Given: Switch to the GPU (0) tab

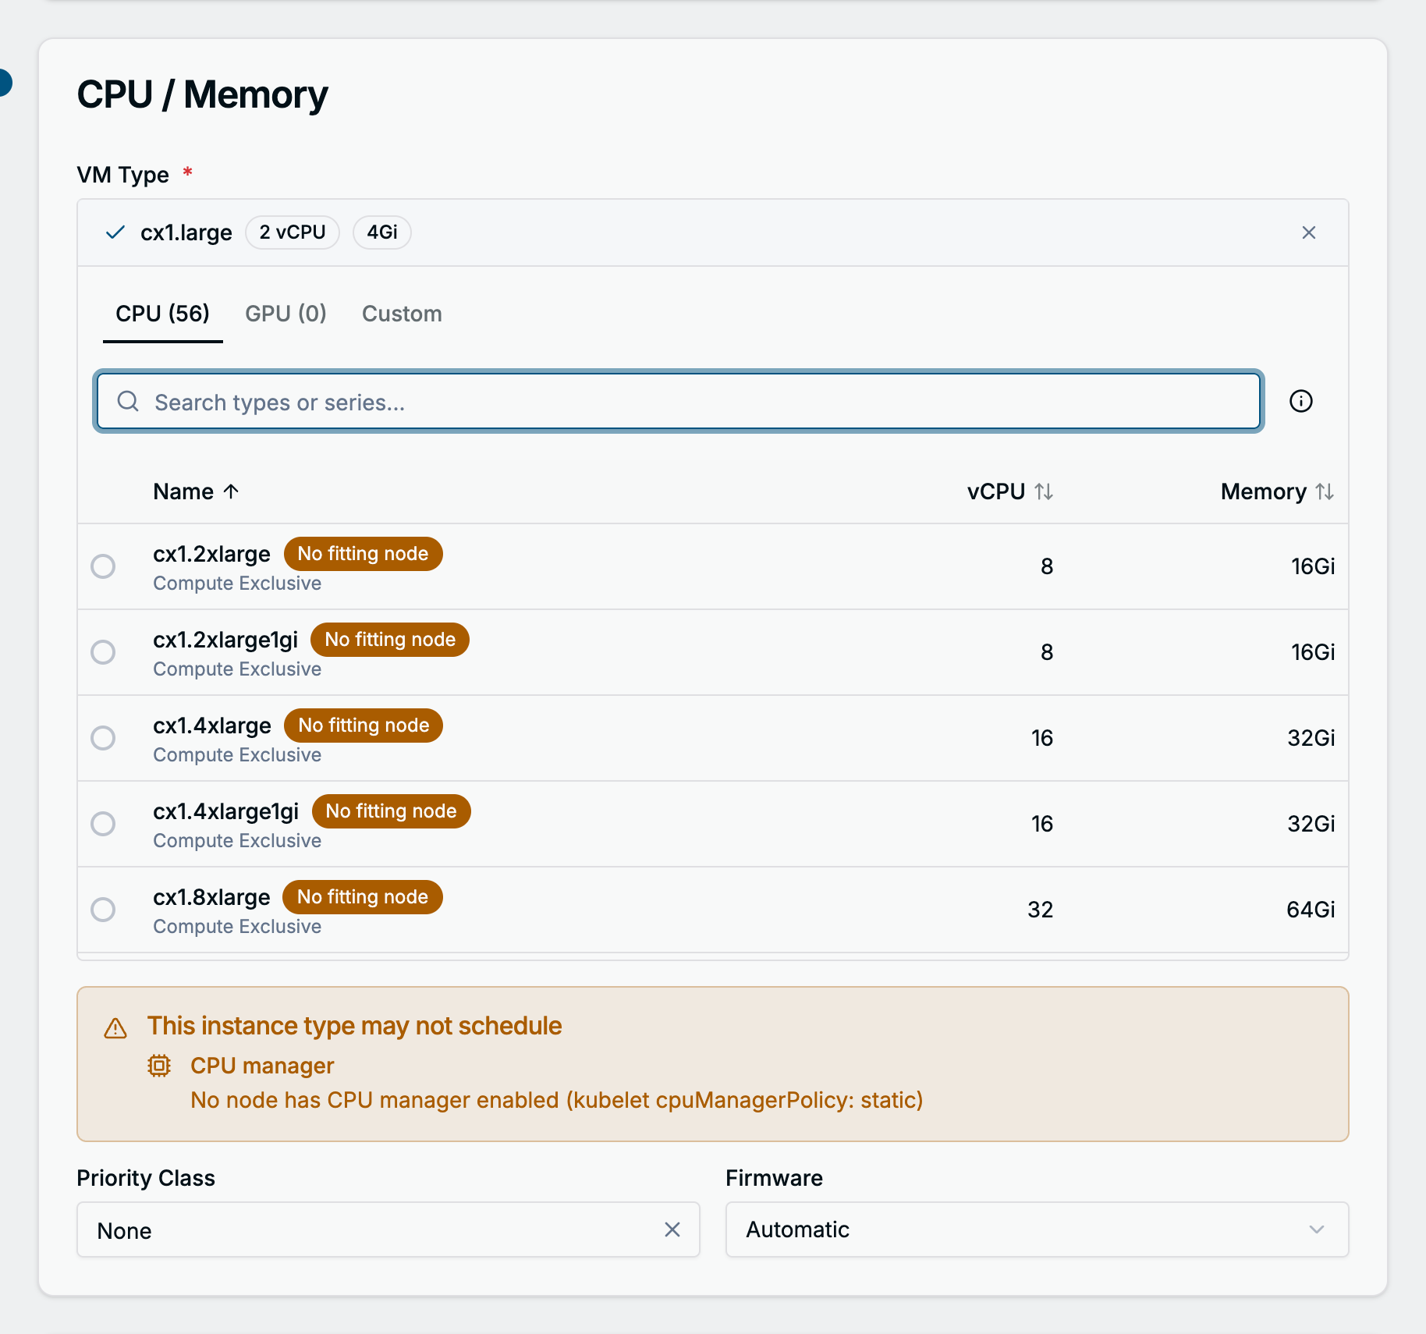Looking at the screenshot, I should click(x=286, y=314).
